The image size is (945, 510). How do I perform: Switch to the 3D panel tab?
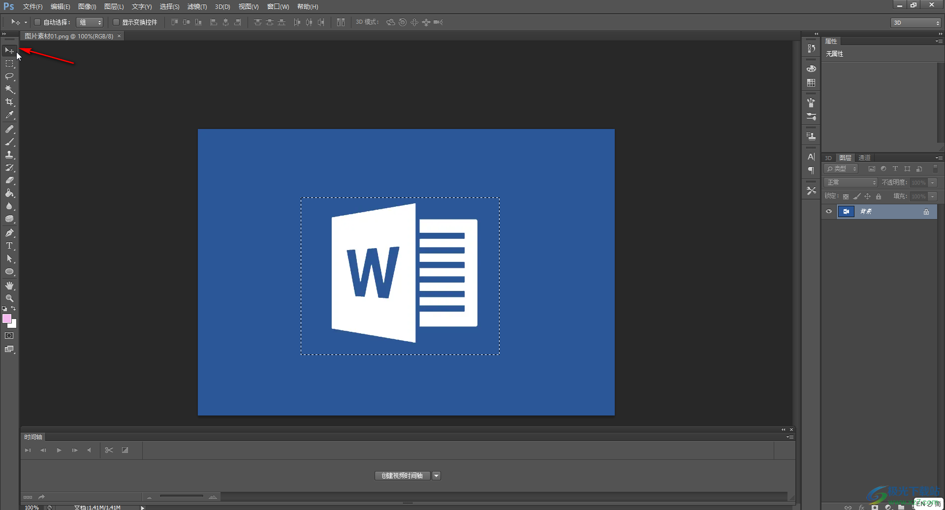(x=828, y=158)
